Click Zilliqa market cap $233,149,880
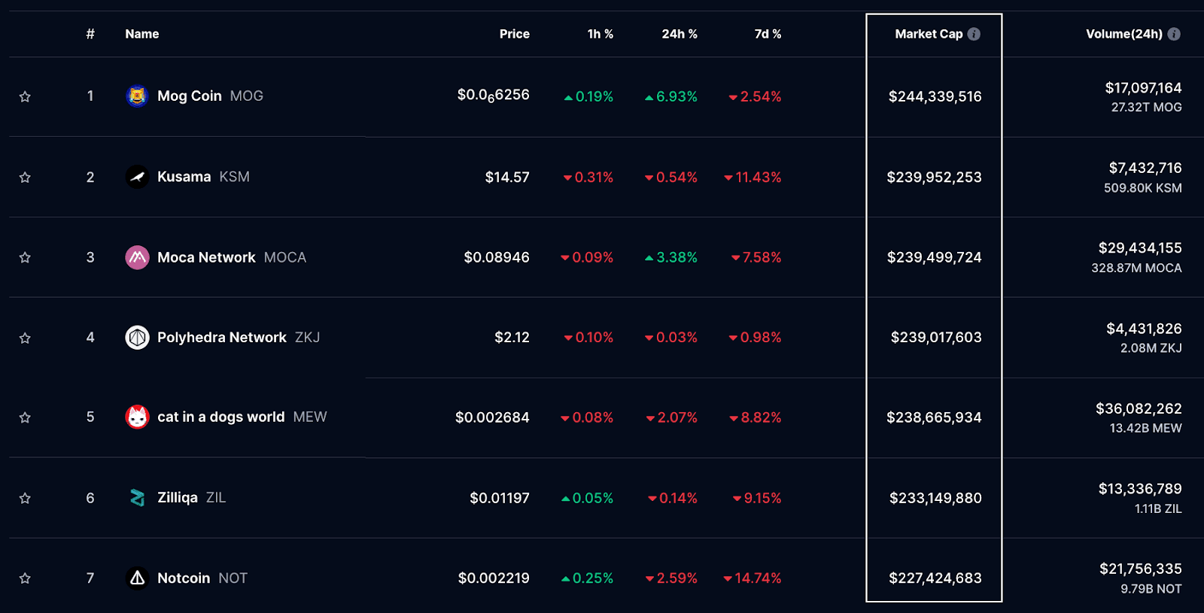Screen dimensions: 1204x613 pos(935,498)
